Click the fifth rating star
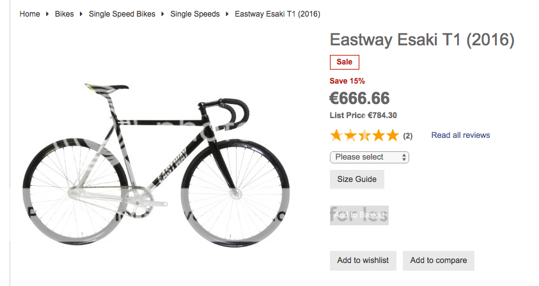The image size is (539, 286). [393, 135]
